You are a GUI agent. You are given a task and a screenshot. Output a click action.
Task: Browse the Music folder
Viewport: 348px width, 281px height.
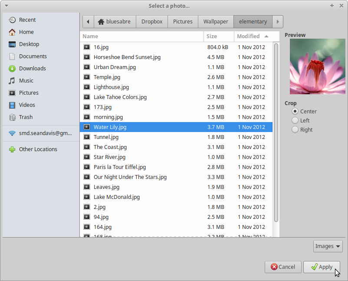point(25,80)
